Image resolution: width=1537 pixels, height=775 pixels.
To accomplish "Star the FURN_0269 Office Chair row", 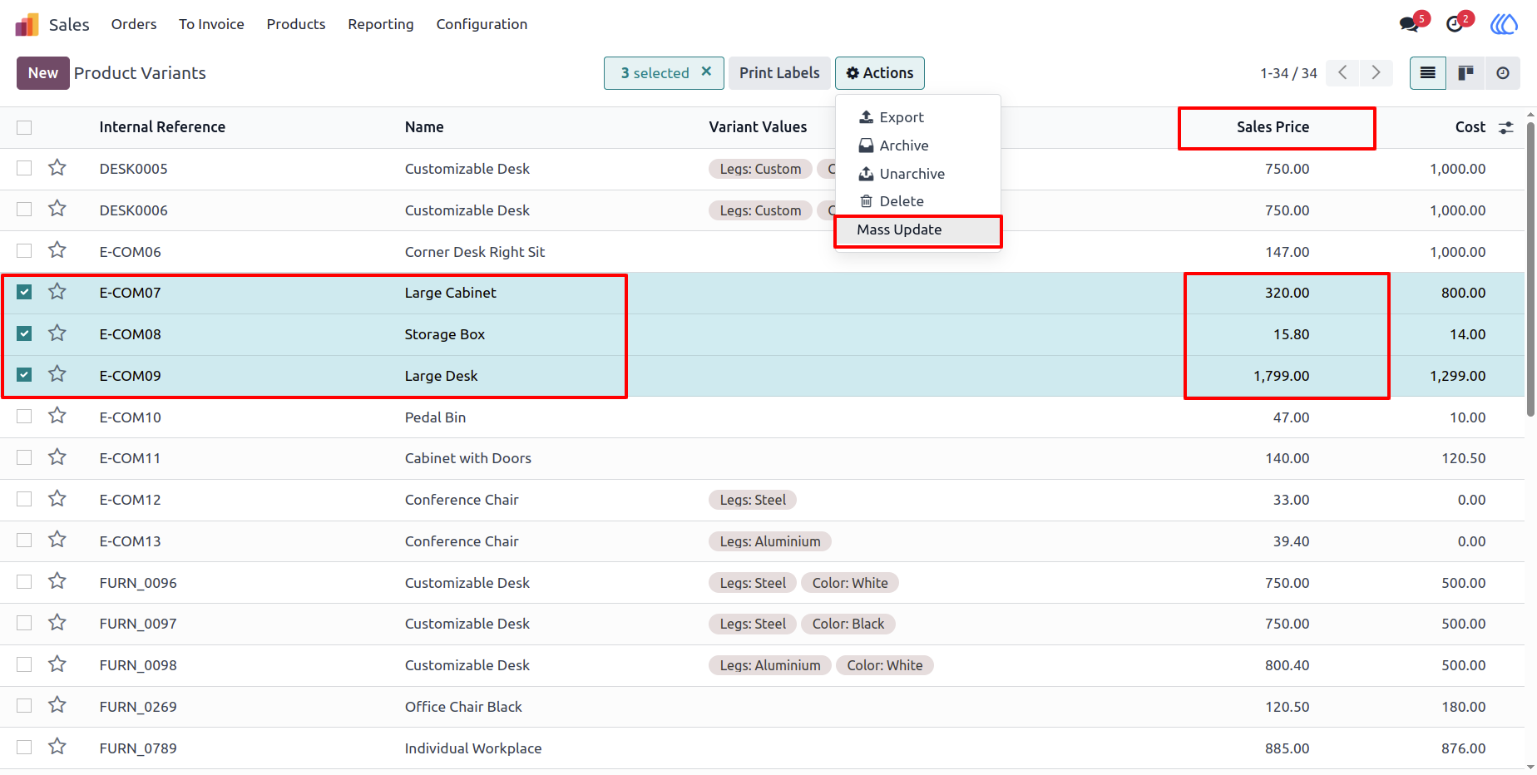I will [57, 706].
